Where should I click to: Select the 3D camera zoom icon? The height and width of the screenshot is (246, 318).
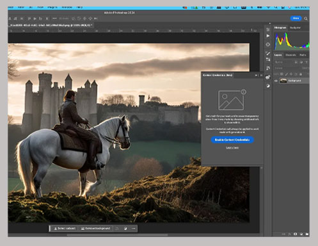96,19
